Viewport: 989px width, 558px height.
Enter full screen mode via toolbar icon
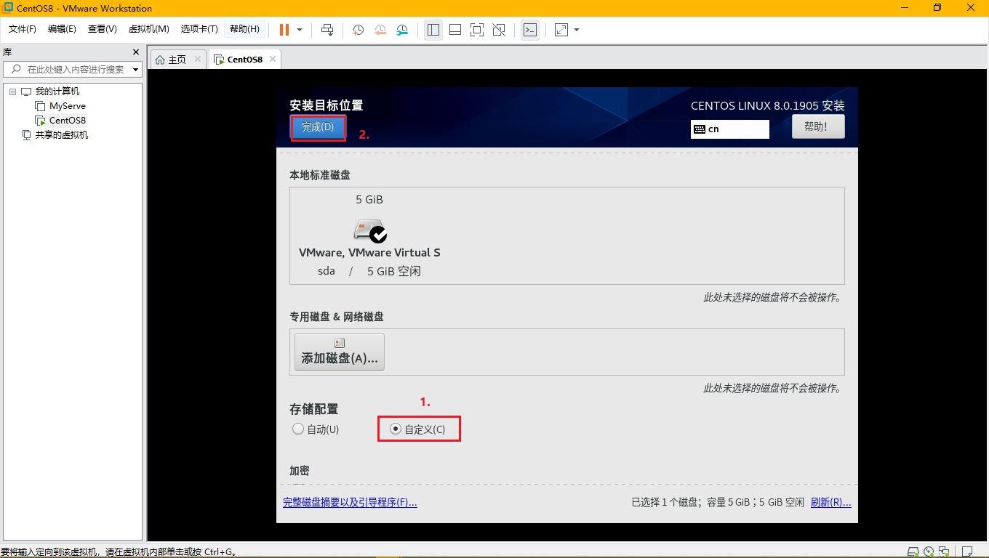[x=477, y=30]
